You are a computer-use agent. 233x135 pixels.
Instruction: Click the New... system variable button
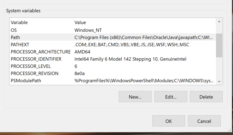pos(135,97)
